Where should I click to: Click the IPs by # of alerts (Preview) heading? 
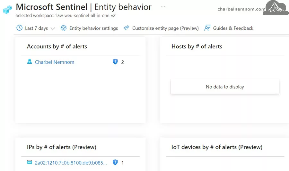click(x=62, y=147)
